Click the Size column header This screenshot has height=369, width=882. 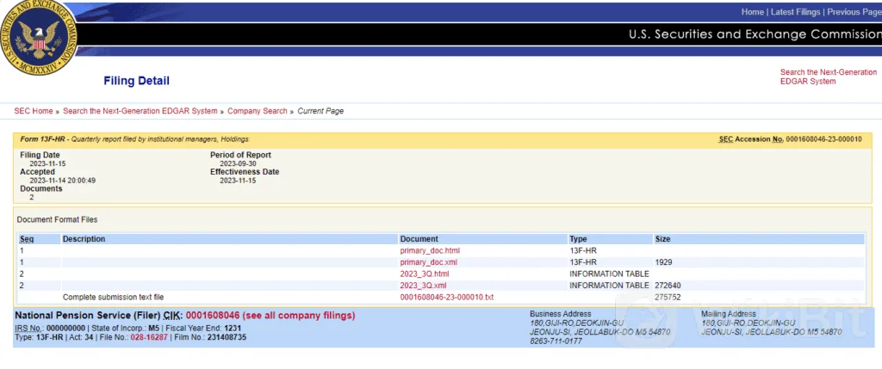662,238
